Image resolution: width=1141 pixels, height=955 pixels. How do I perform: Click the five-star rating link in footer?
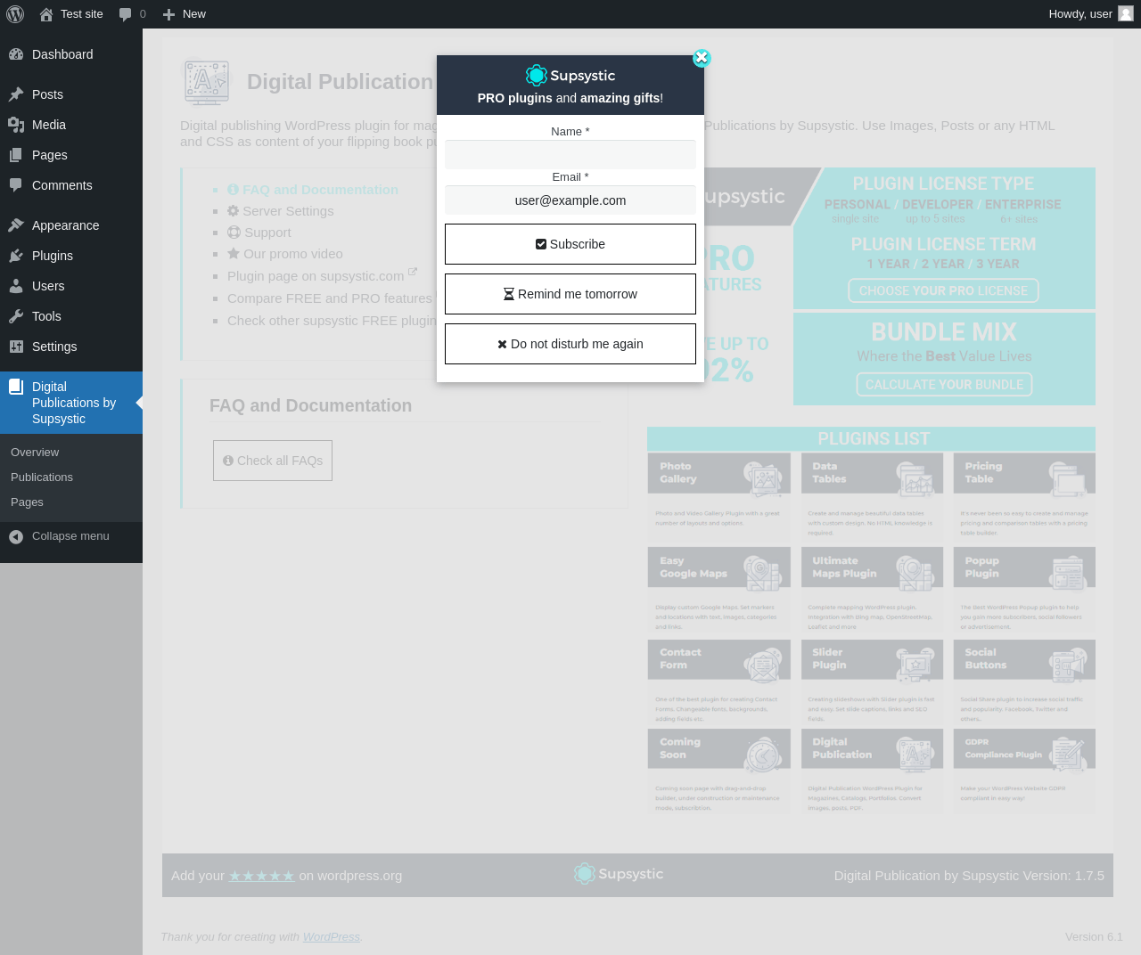261,876
